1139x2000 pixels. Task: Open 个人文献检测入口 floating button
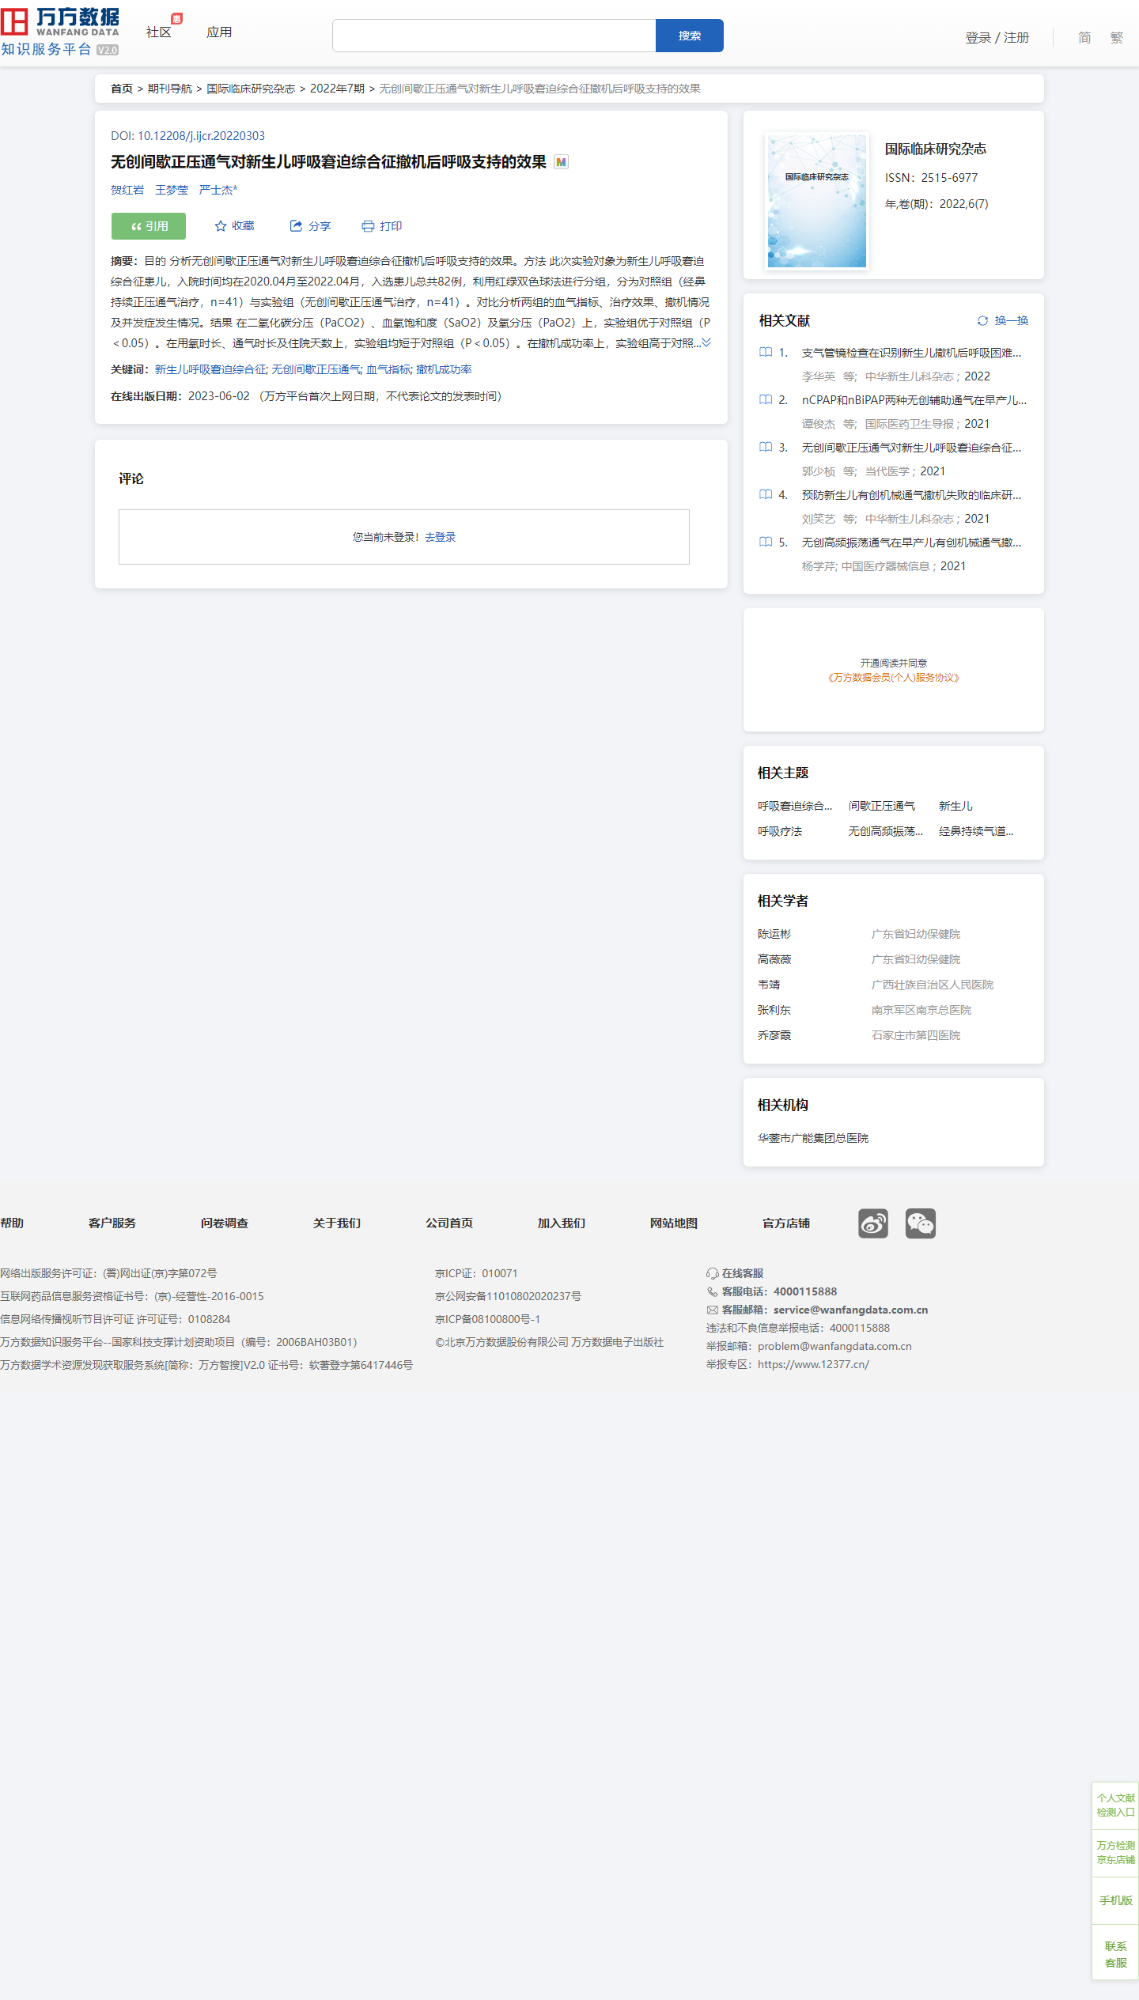(1115, 1805)
